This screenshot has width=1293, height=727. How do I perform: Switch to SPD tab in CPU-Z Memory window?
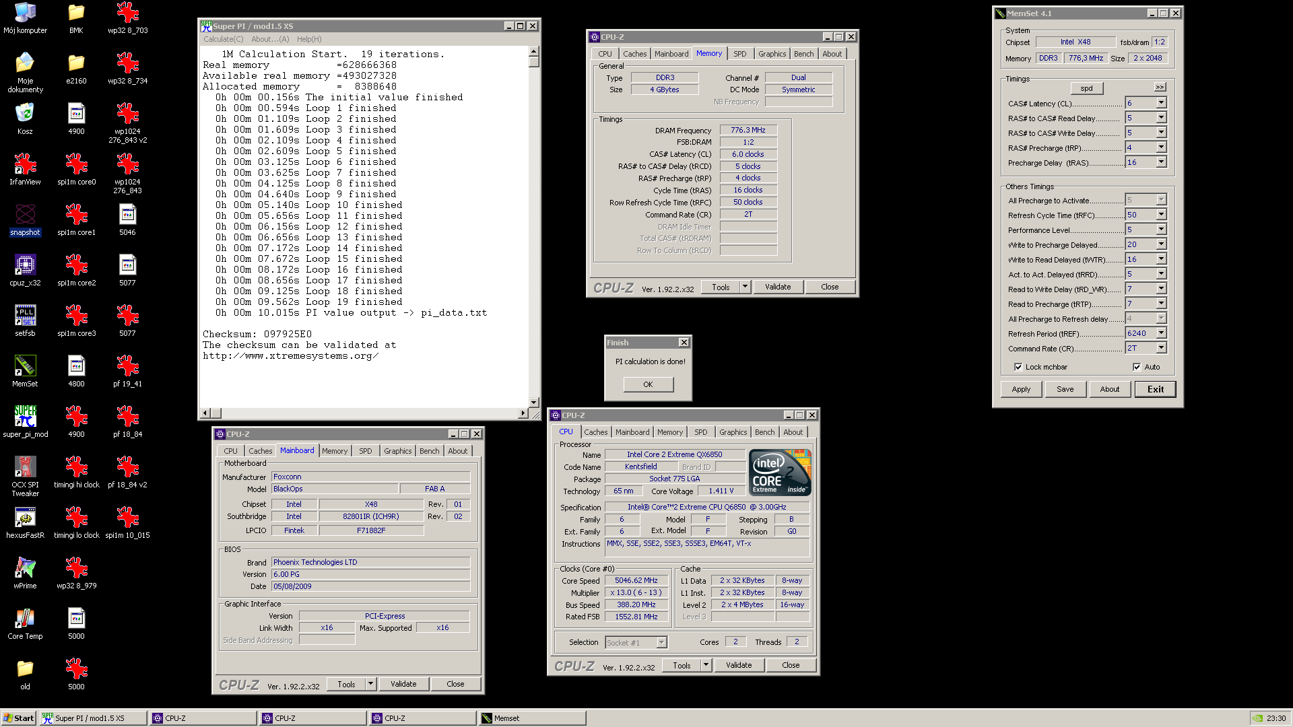pyautogui.click(x=739, y=54)
